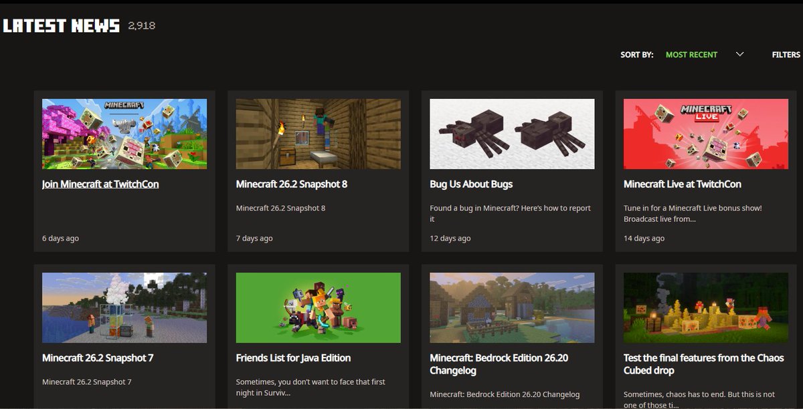Click the red Minecraft Live thumbnail
803x409 pixels.
(706, 134)
